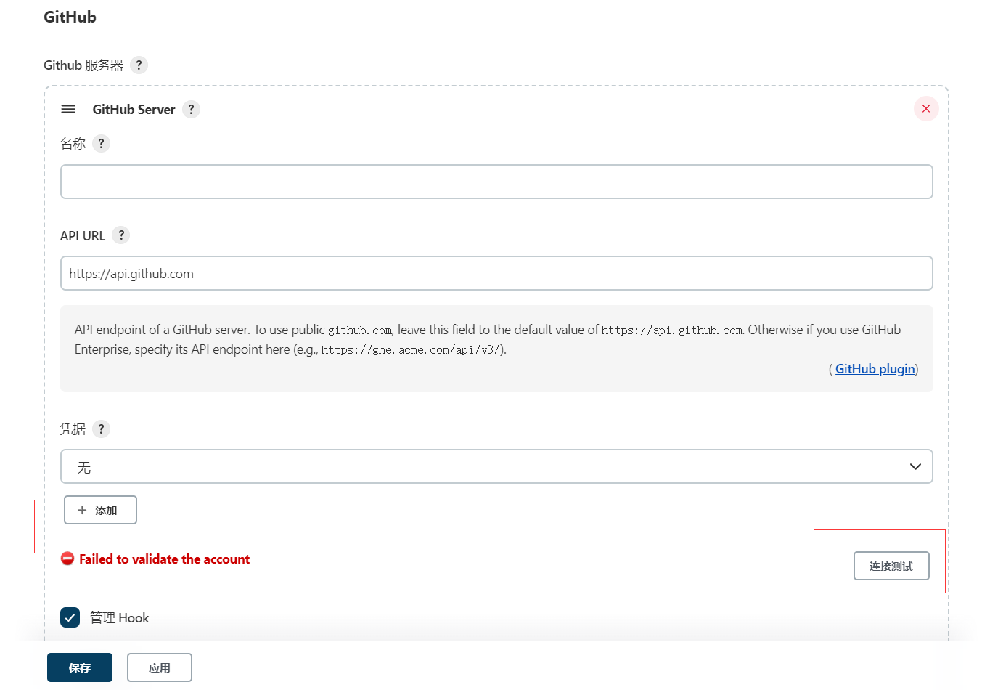Click the 'API endpoint of a GitHub server' help text
Viewport: 990px width, 690px height.
pos(487,339)
